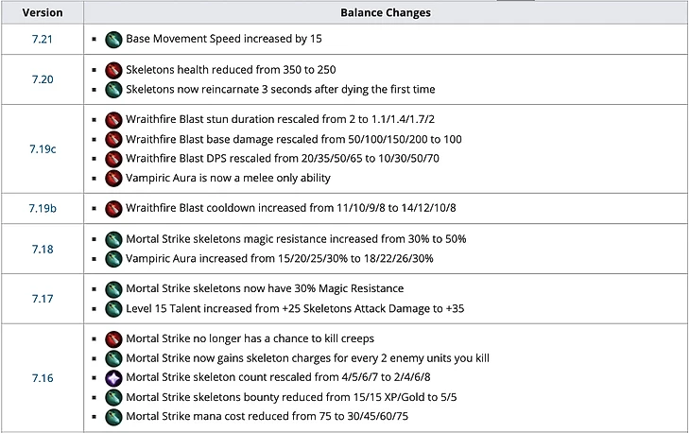Click buff icon beside Vampiric Aura increased

pos(113,257)
